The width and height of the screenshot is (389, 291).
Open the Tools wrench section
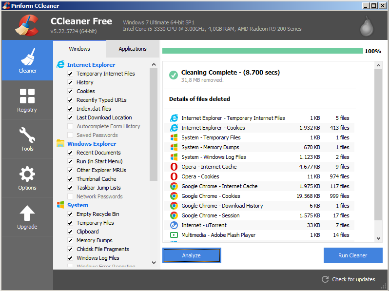[x=27, y=139]
